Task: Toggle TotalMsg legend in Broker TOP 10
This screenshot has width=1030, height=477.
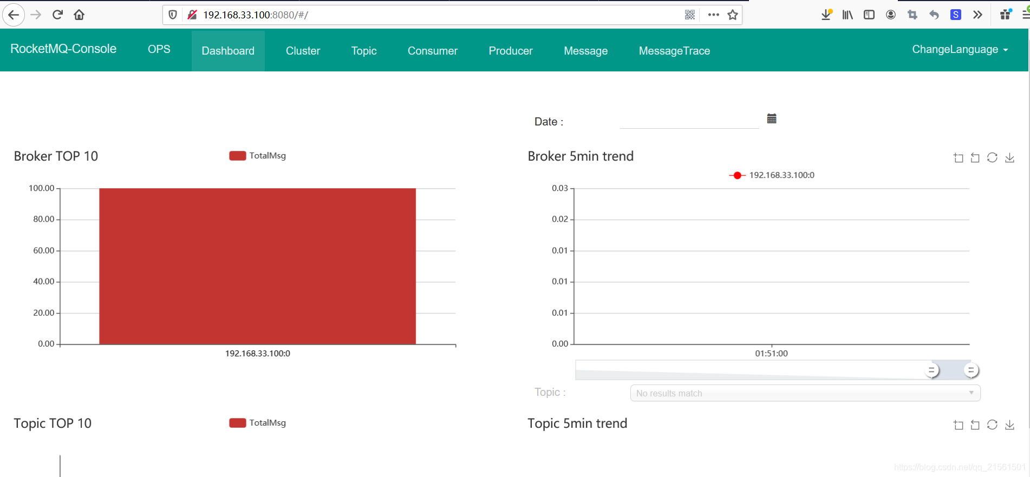Action: [258, 156]
